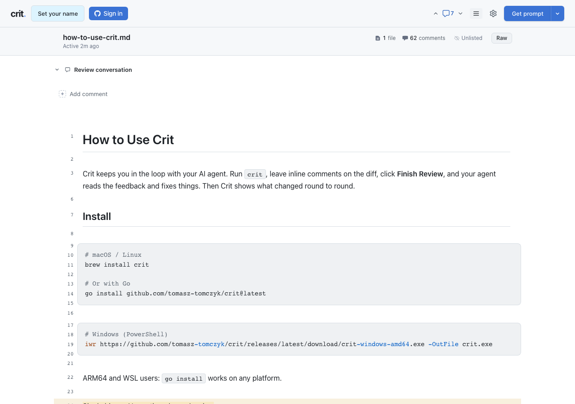Jump to the previous comment using up chevron
Image resolution: width=575 pixels, height=404 pixels.
(435, 13)
